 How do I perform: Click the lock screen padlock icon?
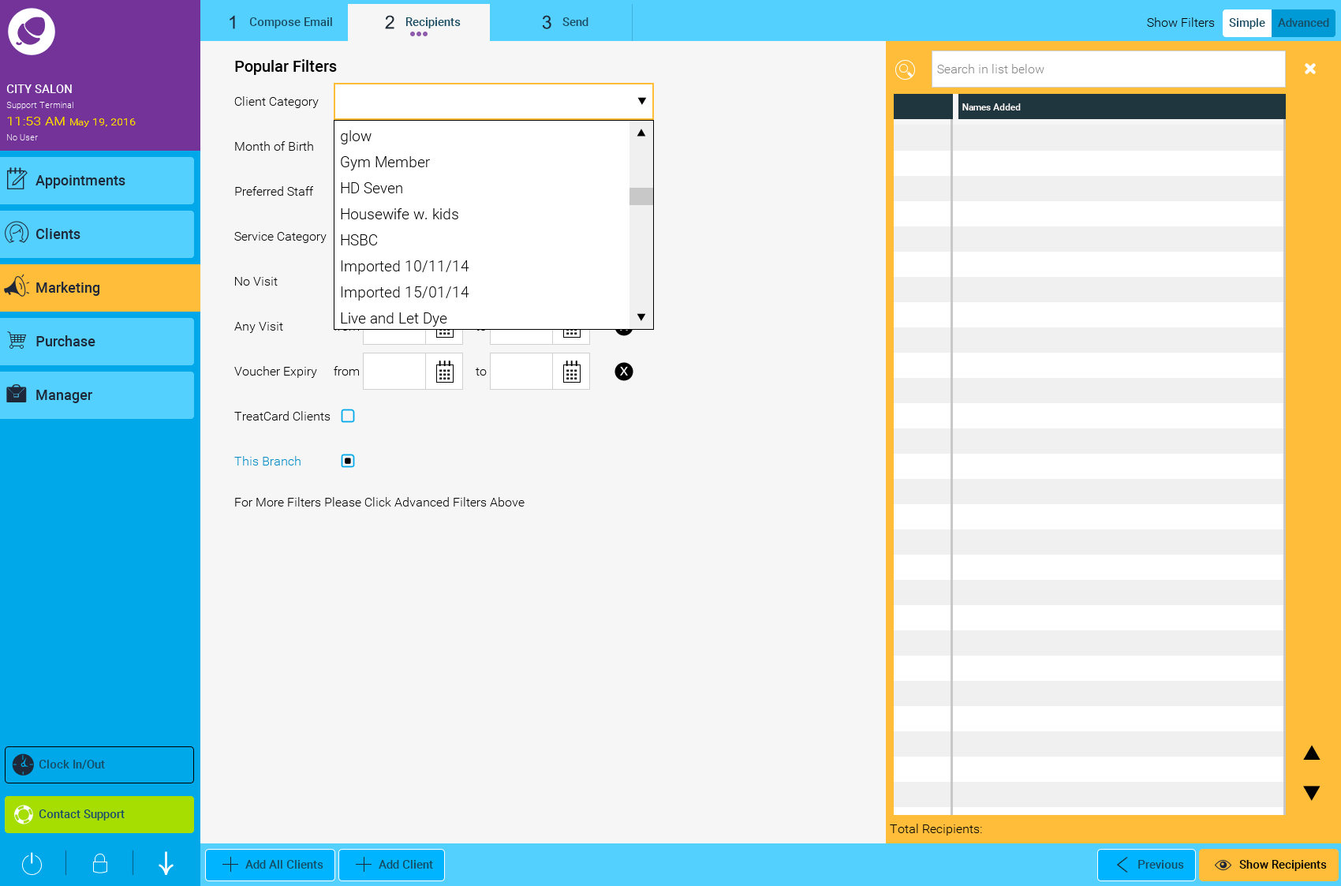pyautogui.click(x=100, y=864)
